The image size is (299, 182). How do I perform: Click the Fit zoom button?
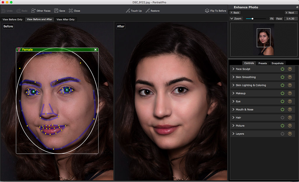pos(272,18)
